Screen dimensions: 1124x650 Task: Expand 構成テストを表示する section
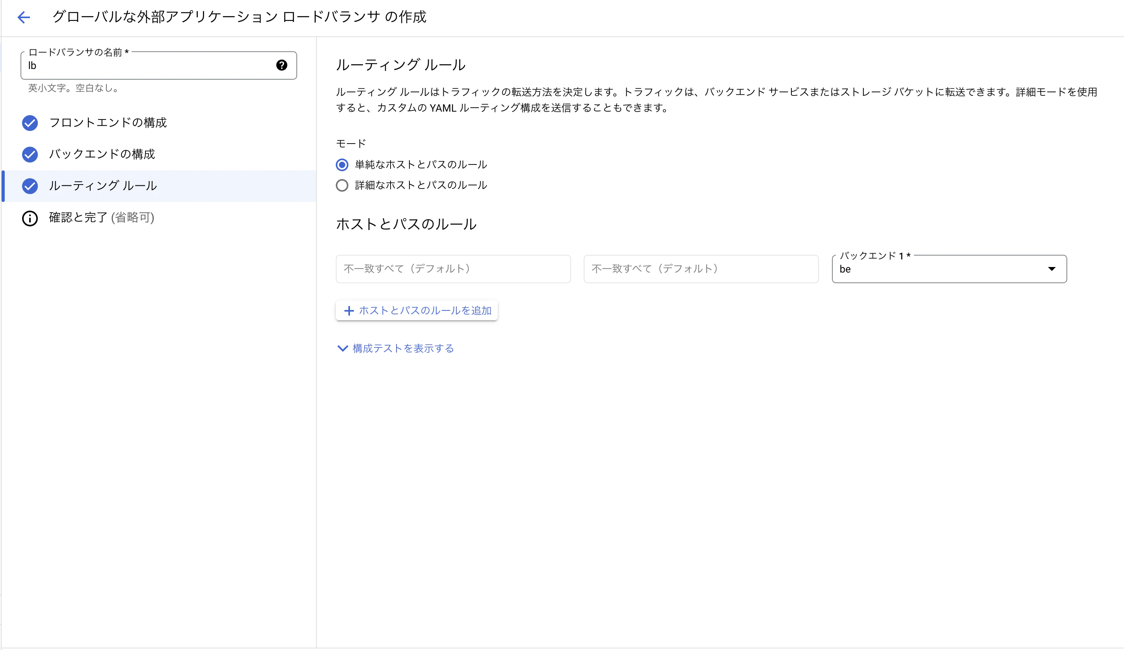[395, 348]
